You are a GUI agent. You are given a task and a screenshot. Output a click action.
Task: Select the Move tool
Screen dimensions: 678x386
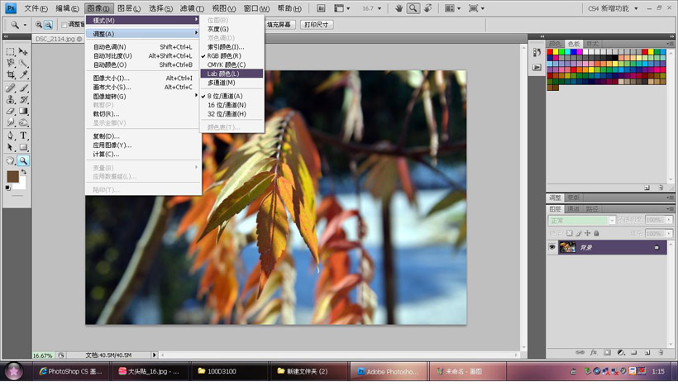click(23, 52)
